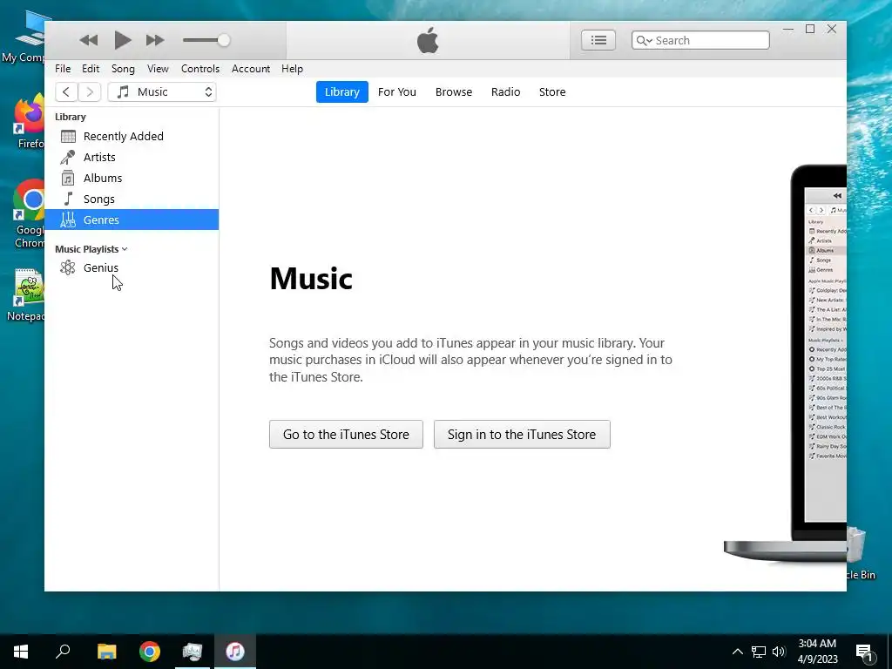Open the Song menu
The image size is (892, 669).
123,68
